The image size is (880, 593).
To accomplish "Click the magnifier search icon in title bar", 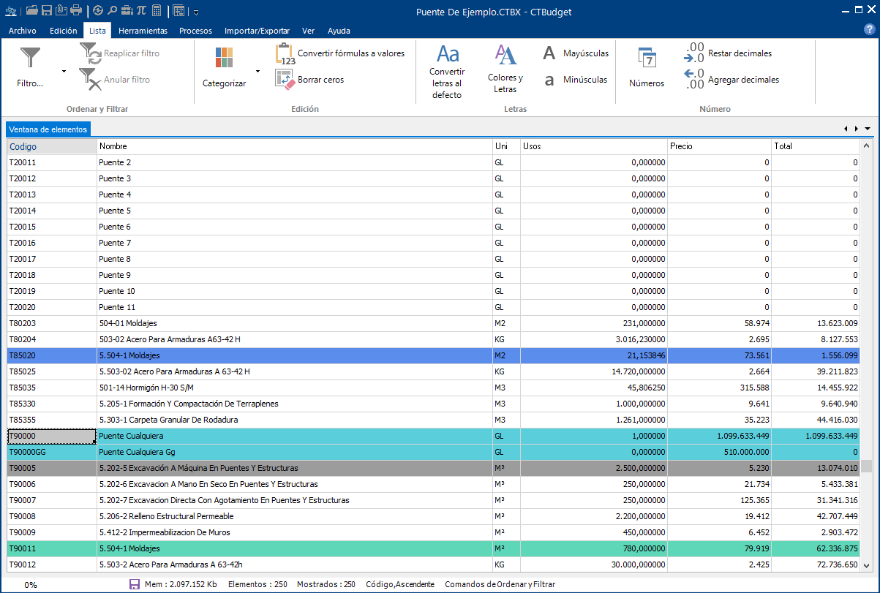I will (x=113, y=10).
